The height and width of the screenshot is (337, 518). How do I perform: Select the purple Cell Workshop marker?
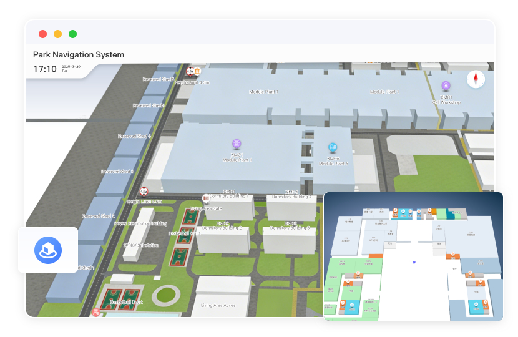coord(446,86)
